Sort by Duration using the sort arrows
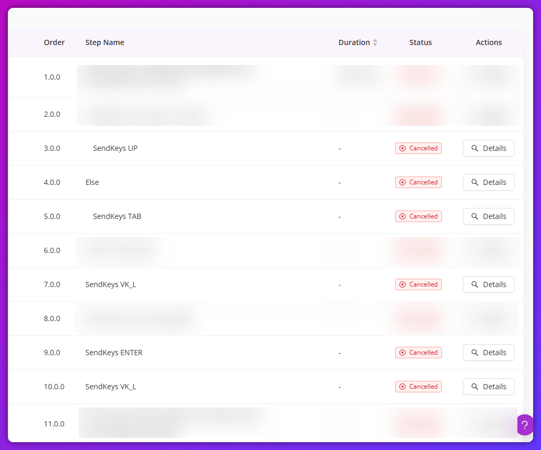This screenshot has height=450, width=541. point(375,42)
